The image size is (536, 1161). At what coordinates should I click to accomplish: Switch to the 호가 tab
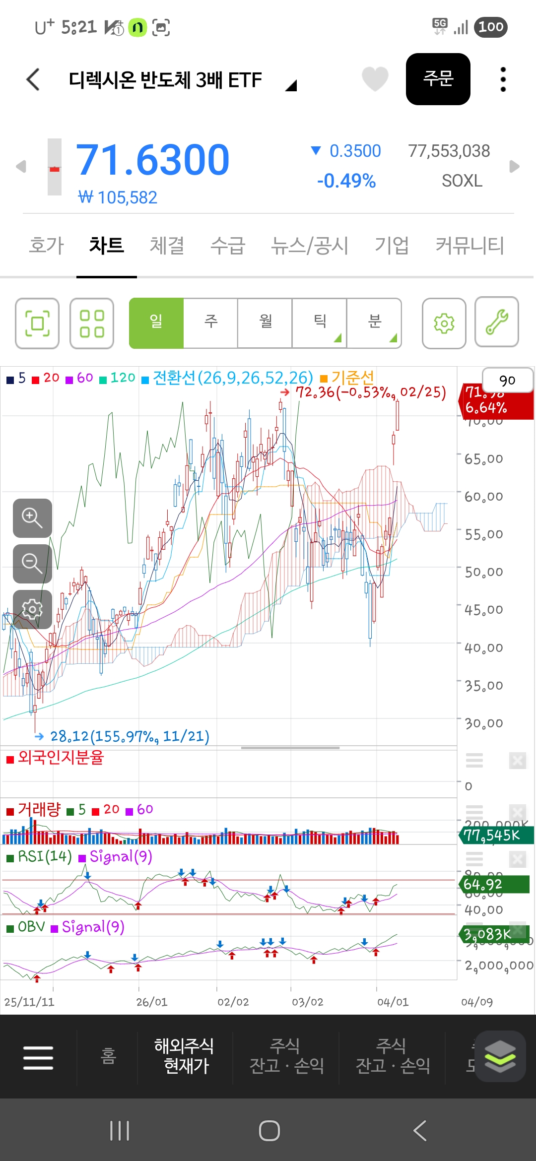click(x=47, y=246)
